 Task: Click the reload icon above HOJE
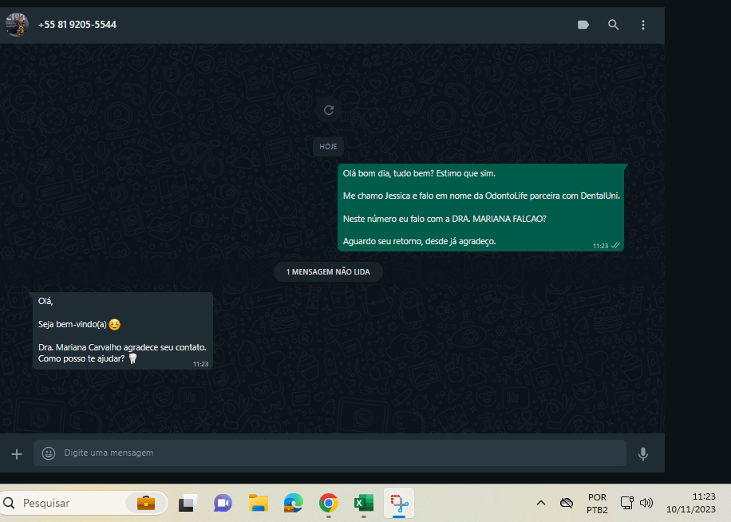(328, 110)
